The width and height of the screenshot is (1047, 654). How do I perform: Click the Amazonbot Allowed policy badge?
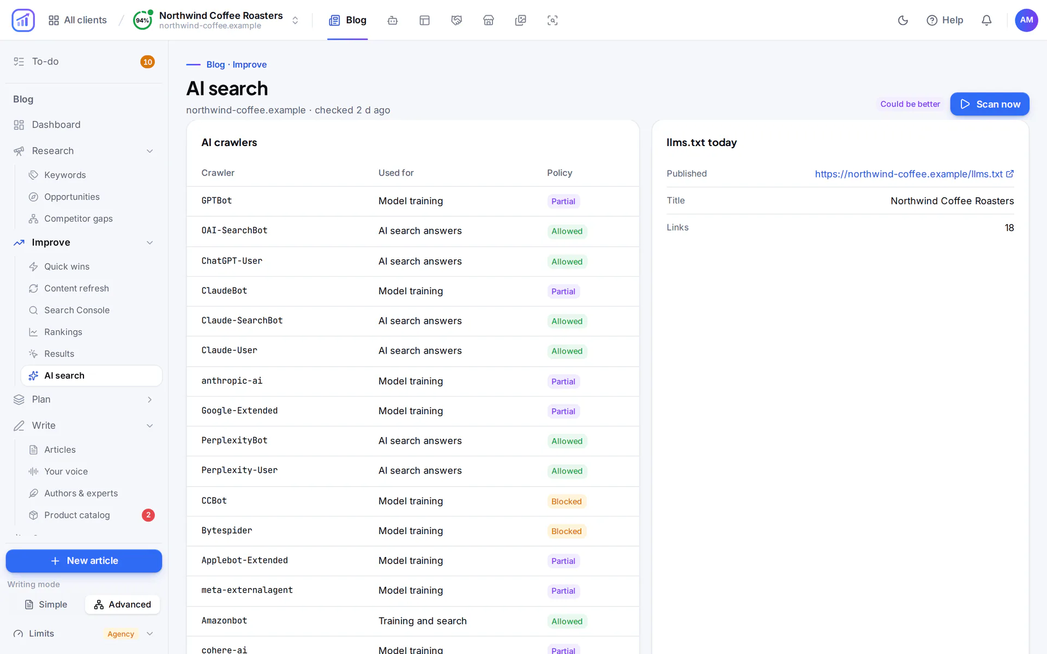point(567,621)
